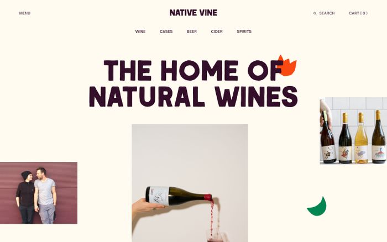
Task: Open the SPIRITS category
Action: [x=244, y=31]
